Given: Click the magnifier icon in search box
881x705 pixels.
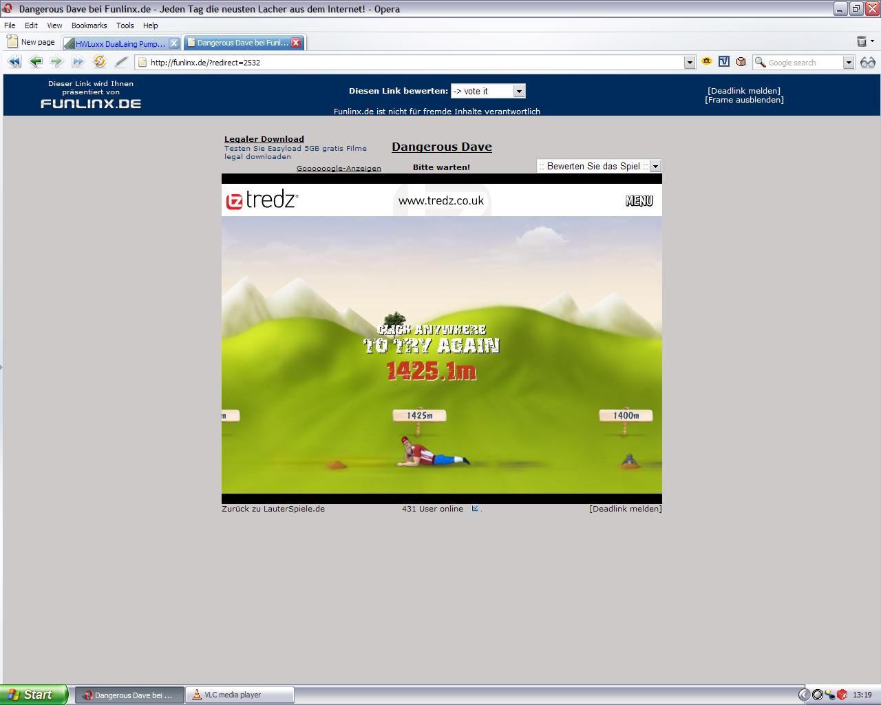Looking at the screenshot, I should [760, 62].
